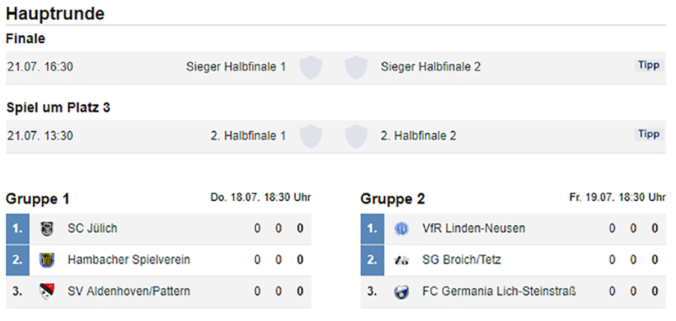Open the VfR Linden-Neusen team link
This screenshot has width=676, height=321.
(474, 229)
